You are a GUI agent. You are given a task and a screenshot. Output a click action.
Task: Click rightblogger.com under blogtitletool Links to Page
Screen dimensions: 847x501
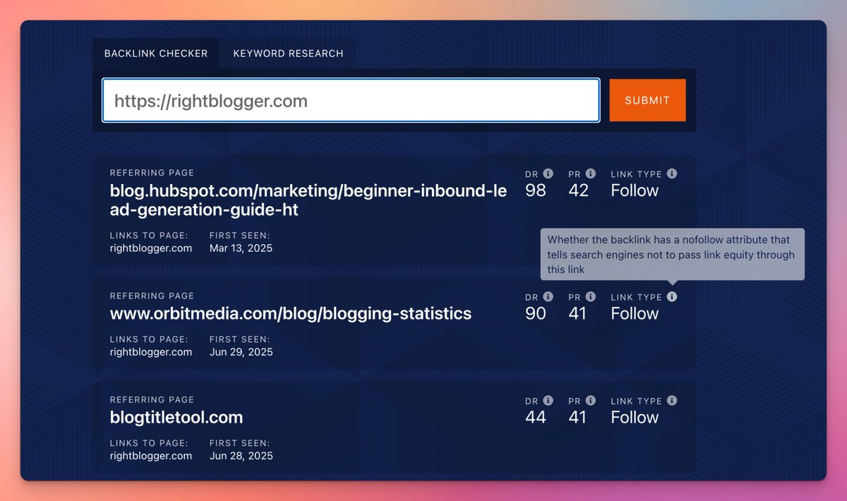tap(151, 456)
